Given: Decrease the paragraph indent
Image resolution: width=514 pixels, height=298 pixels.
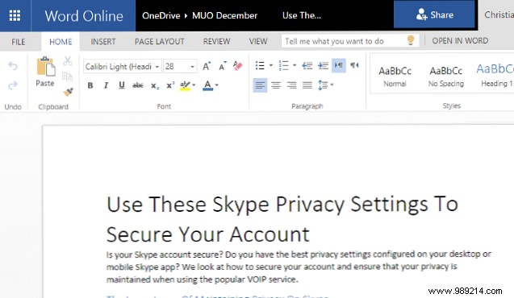Looking at the screenshot, I should click(307, 66).
